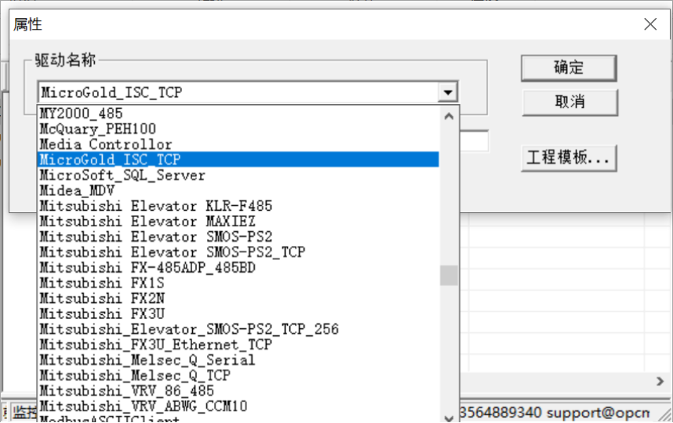Click the 取消 button
Viewport: 673px width, 423px height.
[569, 102]
